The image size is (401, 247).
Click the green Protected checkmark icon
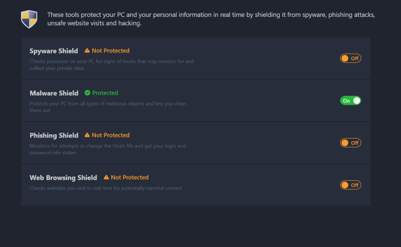87,93
